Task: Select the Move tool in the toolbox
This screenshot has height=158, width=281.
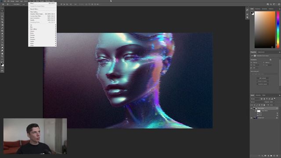Action: coord(2,11)
